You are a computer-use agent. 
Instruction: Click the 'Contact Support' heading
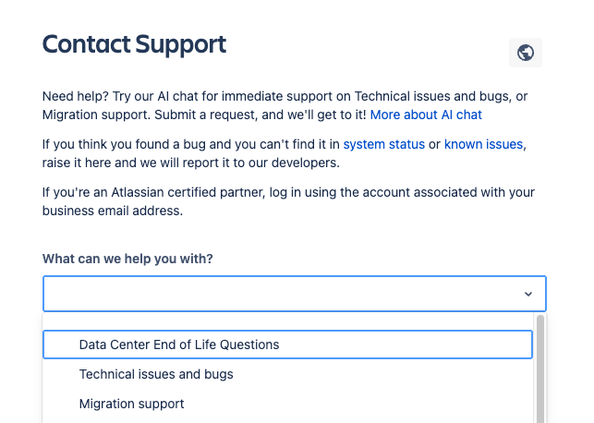click(x=134, y=43)
